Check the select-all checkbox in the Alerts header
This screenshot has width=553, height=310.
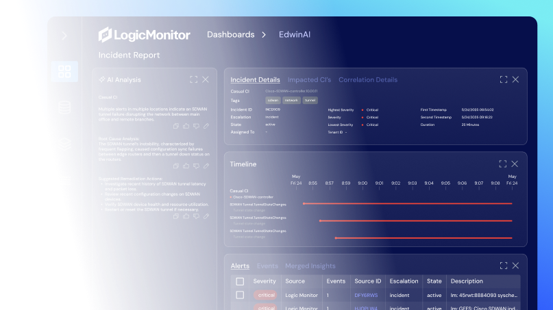click(240, 281)
